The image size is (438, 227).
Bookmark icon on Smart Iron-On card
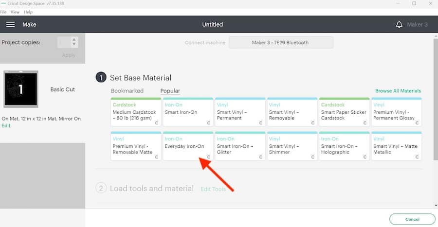(x=208, y=122)
